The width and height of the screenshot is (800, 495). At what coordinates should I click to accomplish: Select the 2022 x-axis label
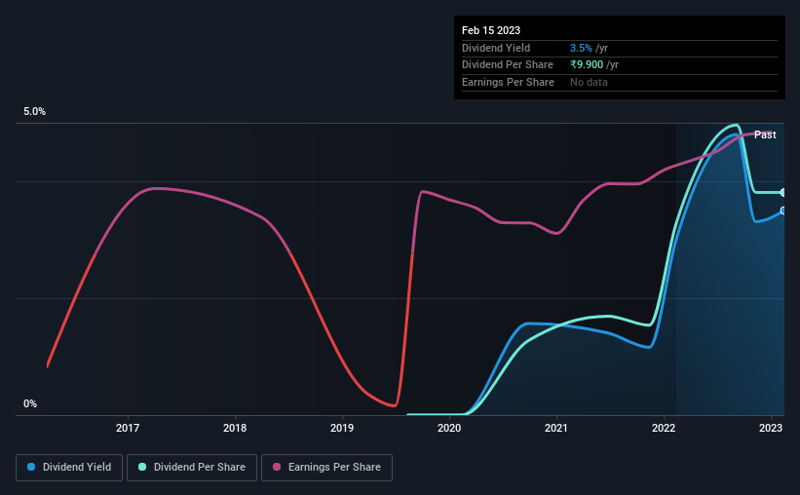(664, 428)
